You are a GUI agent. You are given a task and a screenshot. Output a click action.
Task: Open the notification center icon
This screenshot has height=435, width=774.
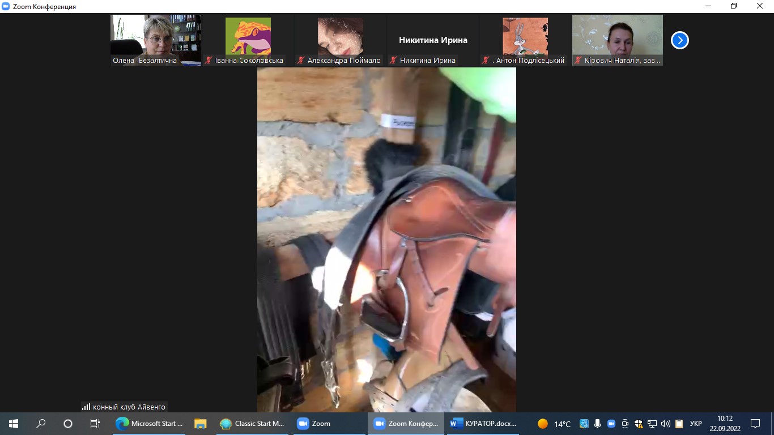click(x=755, y=424)
